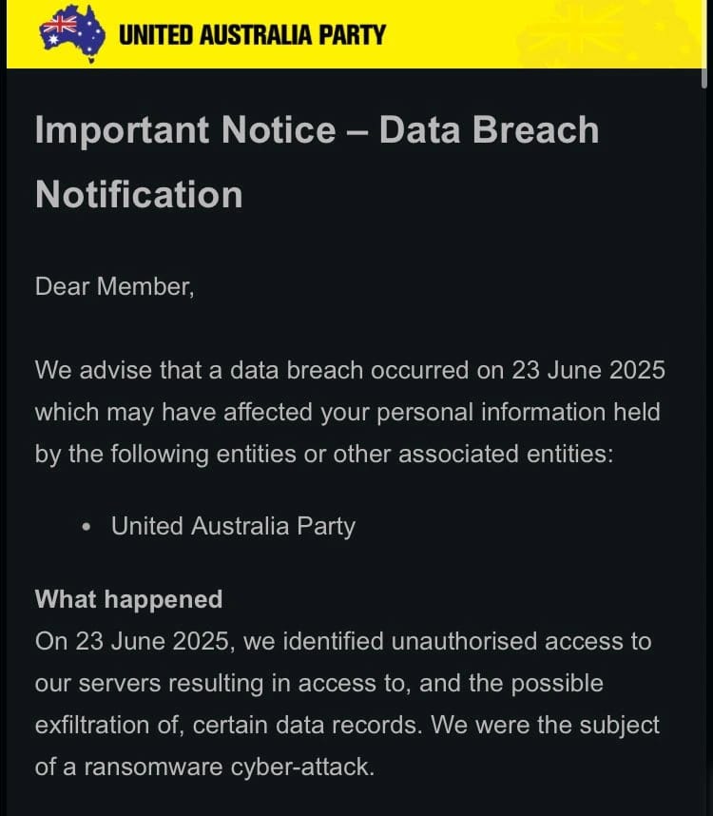Click the vertical scrollbar thumb

coord(704,44)
